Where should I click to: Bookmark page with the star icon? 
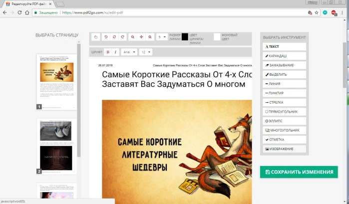pyautogui.click(x=317, y=12)
